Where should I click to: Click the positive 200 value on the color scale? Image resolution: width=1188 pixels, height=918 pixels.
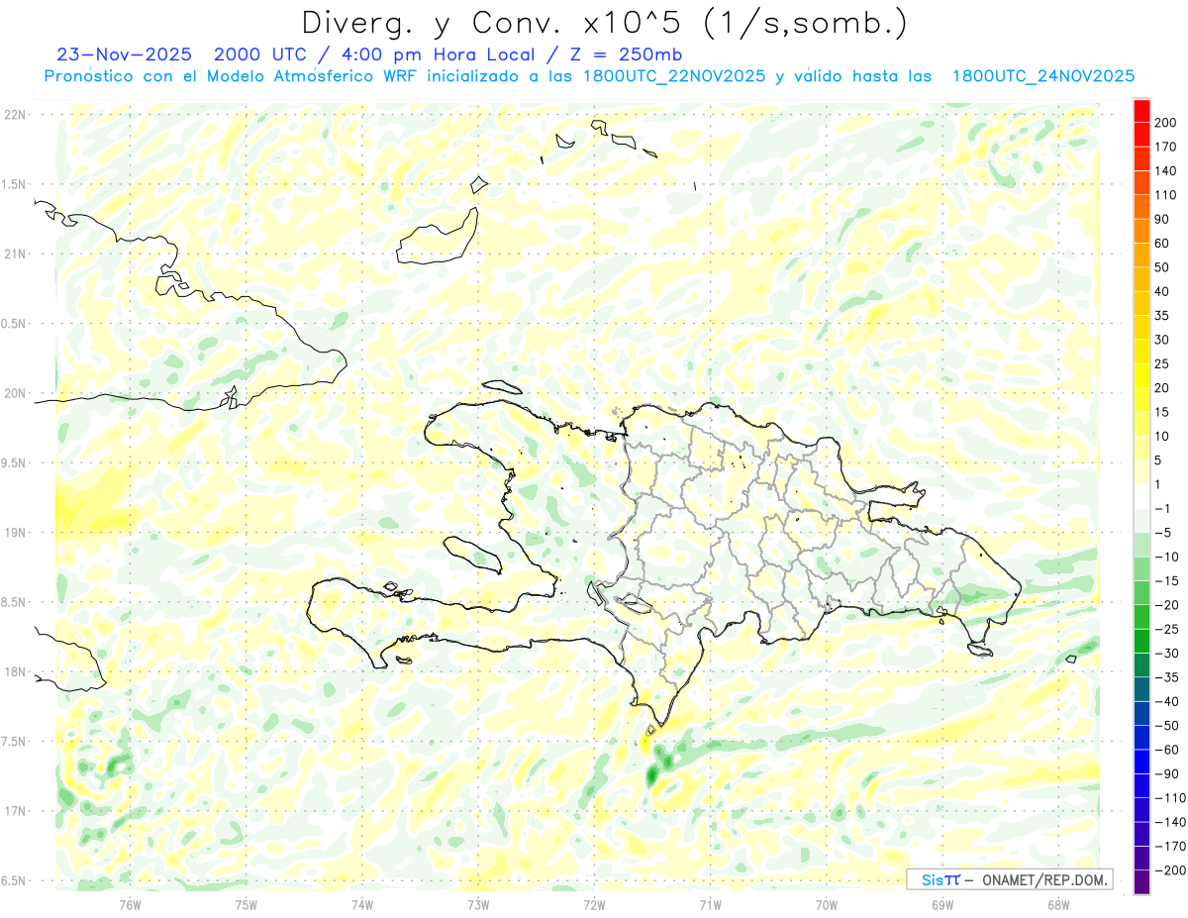[x=1165, y=122]
